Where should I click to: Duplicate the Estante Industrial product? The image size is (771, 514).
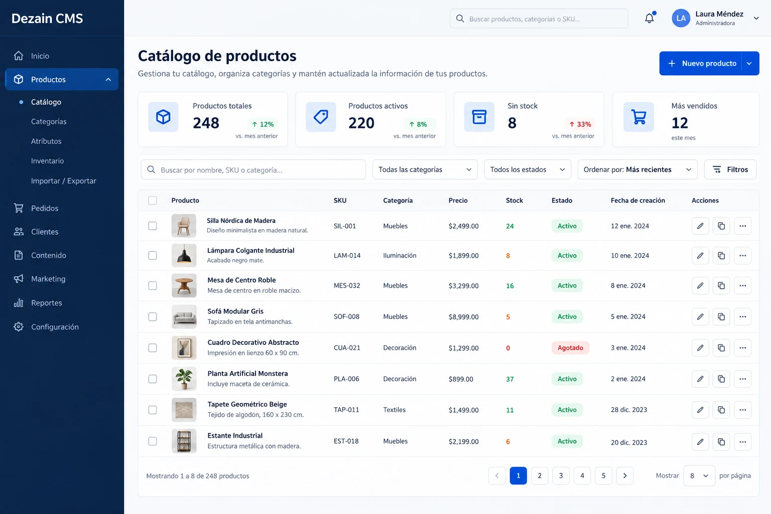pos(721,442)
